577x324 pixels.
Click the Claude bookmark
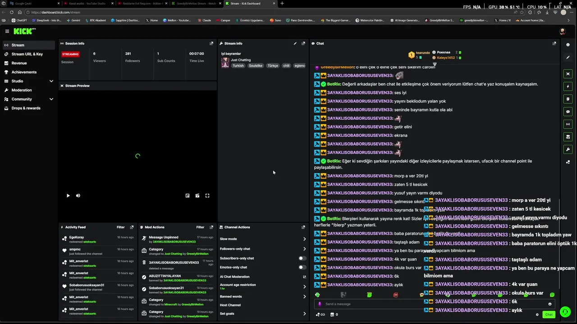click(x=204, y=20)
